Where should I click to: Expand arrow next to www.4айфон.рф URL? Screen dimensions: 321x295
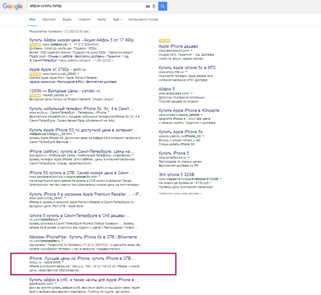(70, 44)
